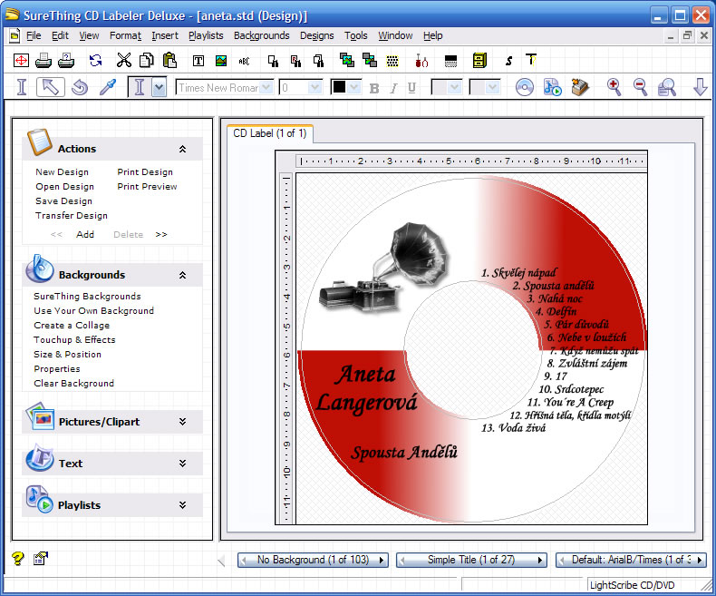This screenshot has height=596, width=716.
Task: Click SureThing Backgrounds link
Action: tap(87, 297)
